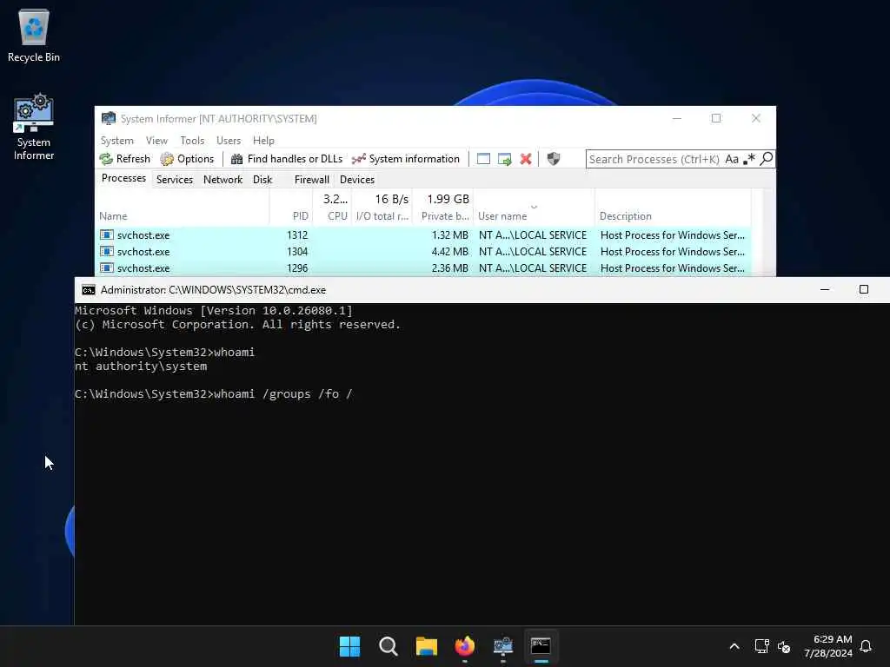
Task: Click the 'nt authority\system' output line
Action: (x=141, y=367)
